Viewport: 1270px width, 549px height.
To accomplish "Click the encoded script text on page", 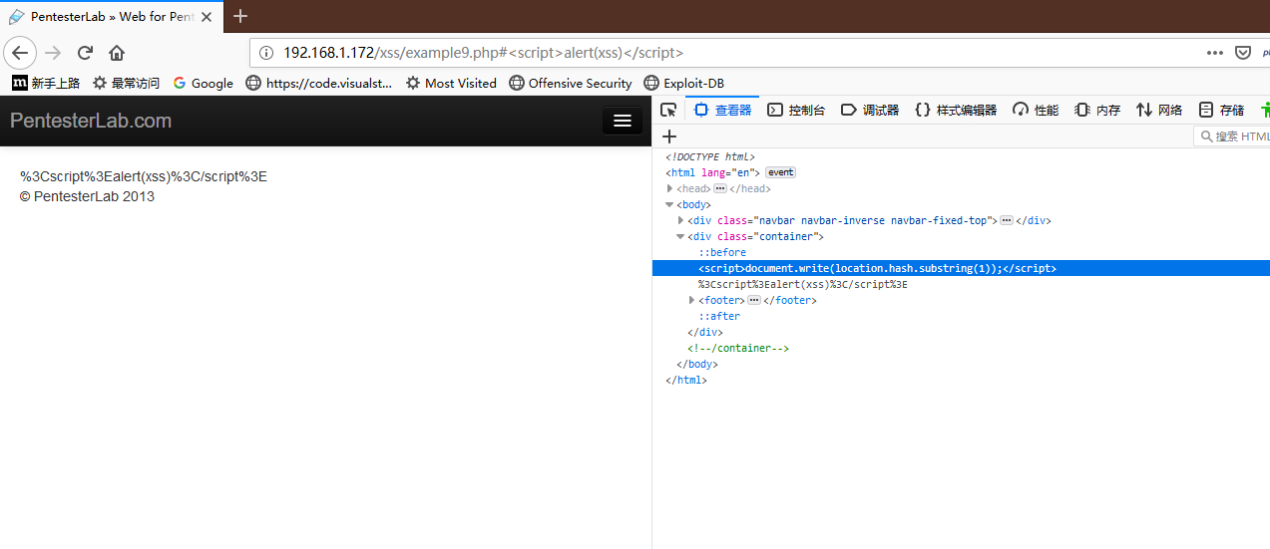I will [x=144, y=176].
